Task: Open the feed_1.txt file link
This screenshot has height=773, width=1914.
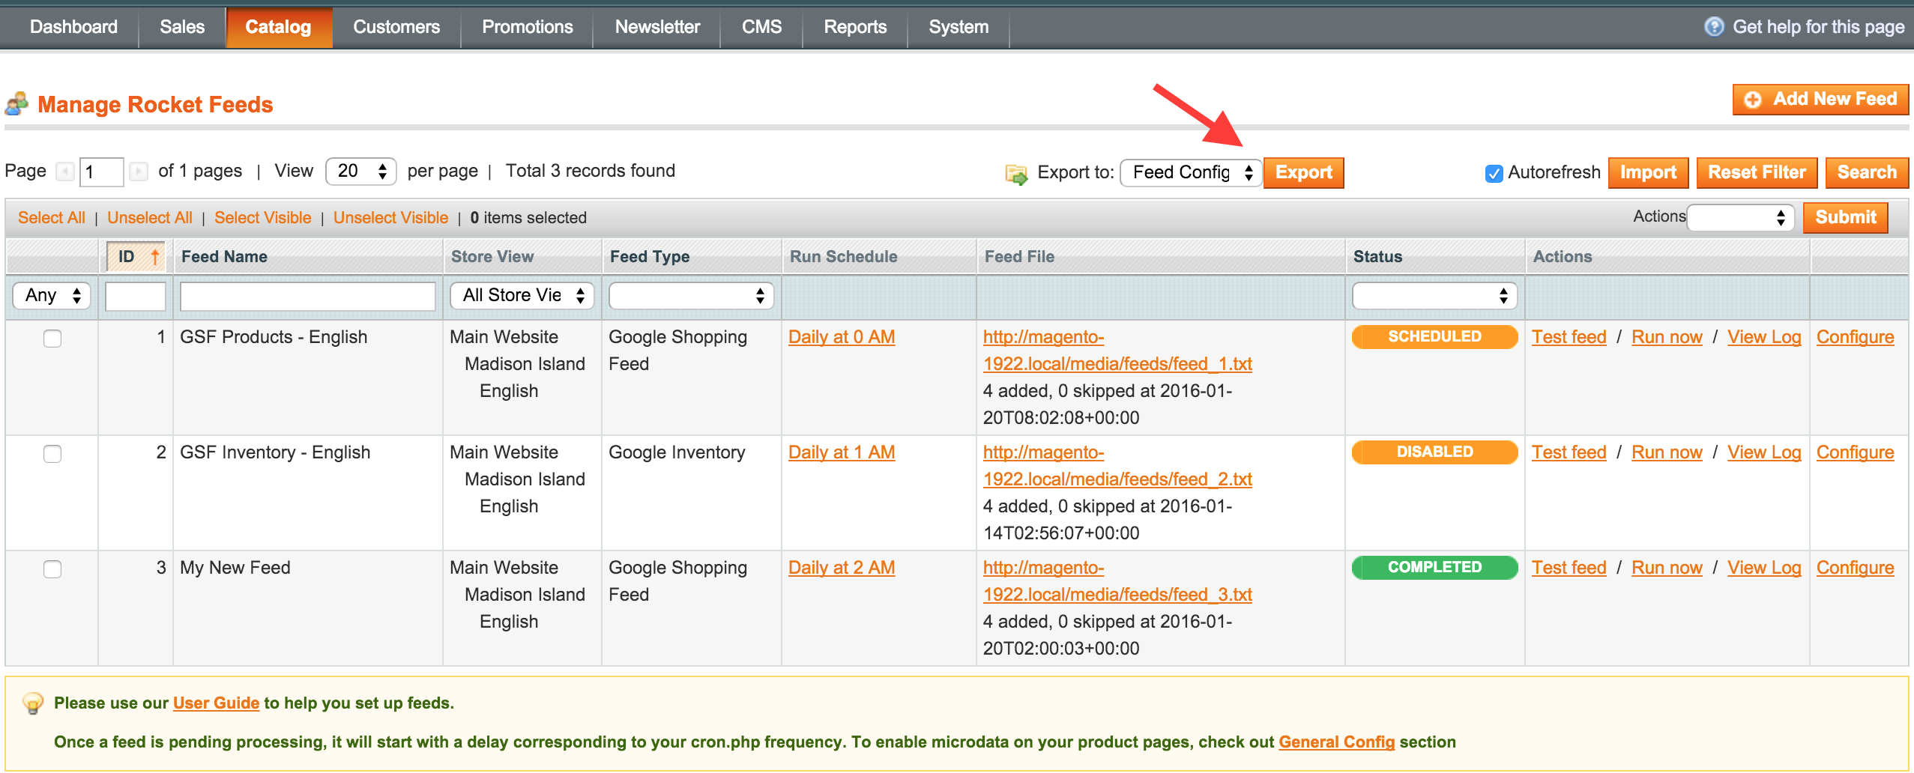Action: (x=1117, y=351)
